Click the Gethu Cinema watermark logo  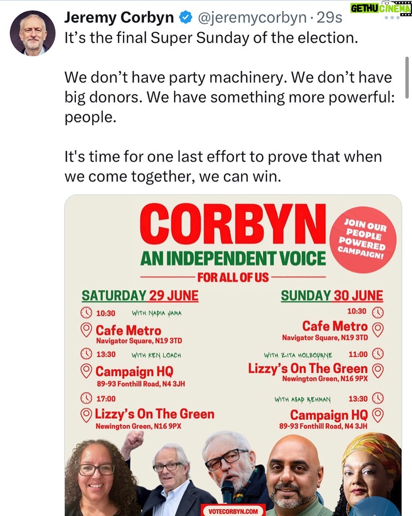380,8
